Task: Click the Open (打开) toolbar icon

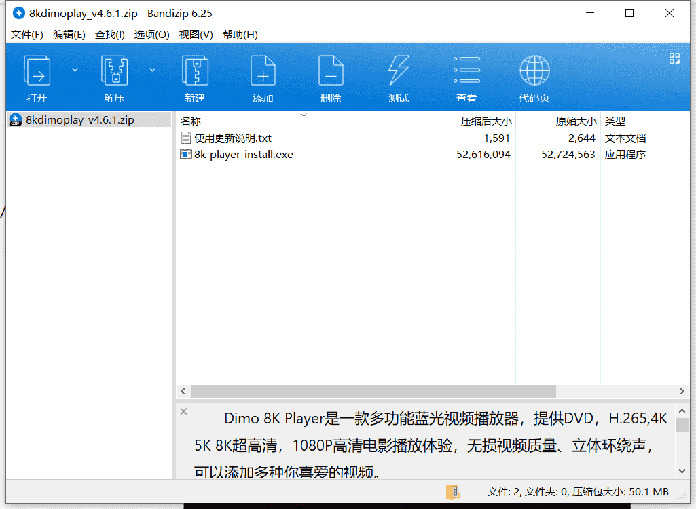Action: tap(37, 71)
